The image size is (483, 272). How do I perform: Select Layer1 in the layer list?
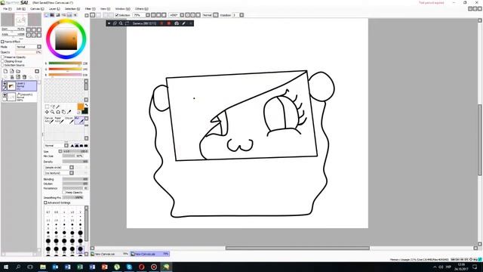pos(19,86)
